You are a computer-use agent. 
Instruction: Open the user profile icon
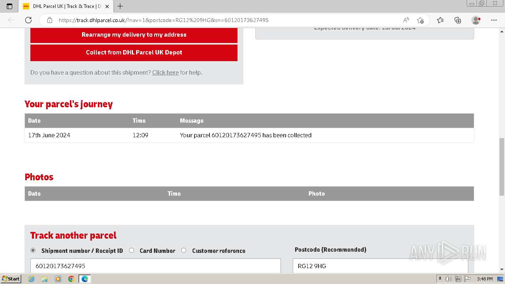pos(476,20)
